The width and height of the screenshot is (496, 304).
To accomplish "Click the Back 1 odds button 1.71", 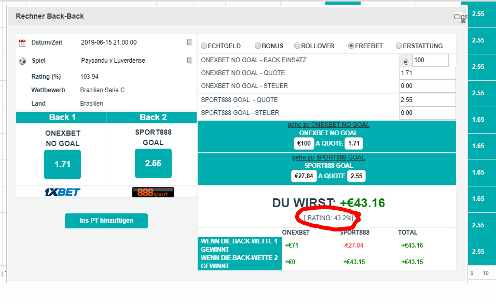I will [x=62, y=165].
